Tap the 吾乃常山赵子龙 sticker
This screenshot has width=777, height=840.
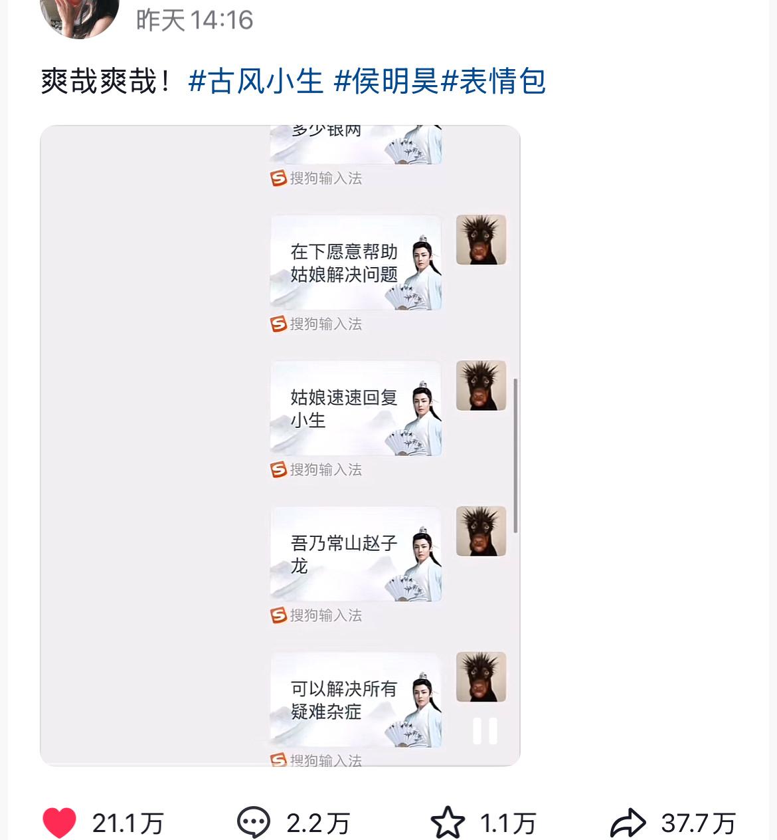point(355,554)
